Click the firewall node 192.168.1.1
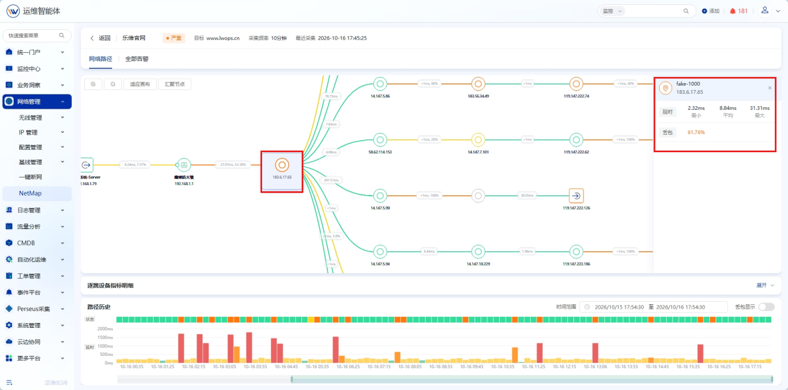 point(184,165)
